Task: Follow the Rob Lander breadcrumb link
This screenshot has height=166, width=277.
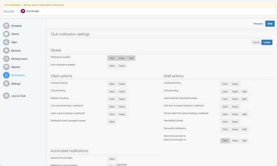Action: click(x=9, y=11)
